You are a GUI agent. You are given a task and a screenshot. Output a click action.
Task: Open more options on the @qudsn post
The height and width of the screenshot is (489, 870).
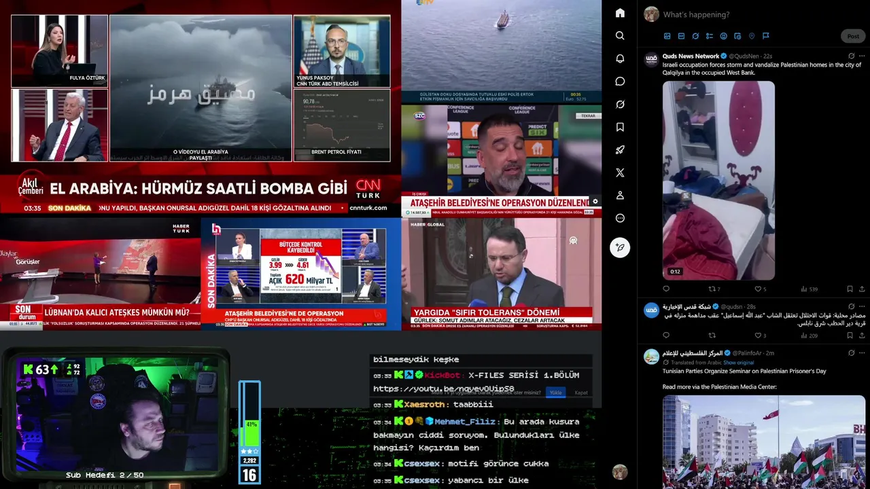click(x=862, y=306)
